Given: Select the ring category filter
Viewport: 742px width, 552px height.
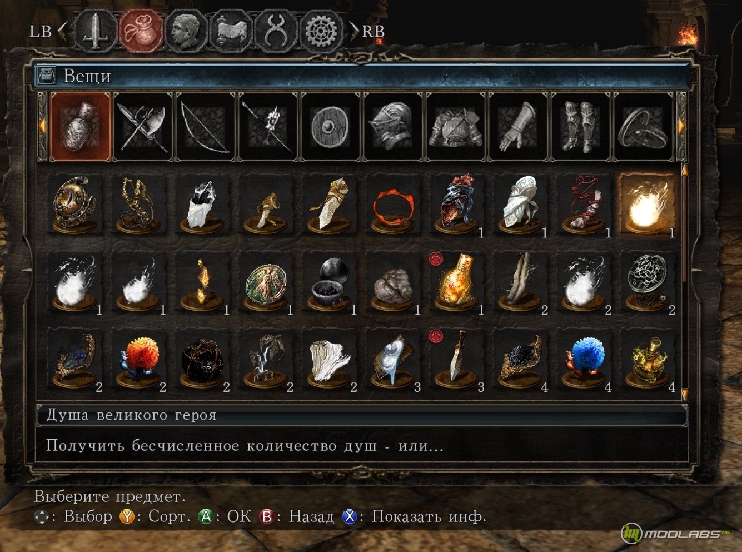Looking at the screenshot, I should point(643,127).
